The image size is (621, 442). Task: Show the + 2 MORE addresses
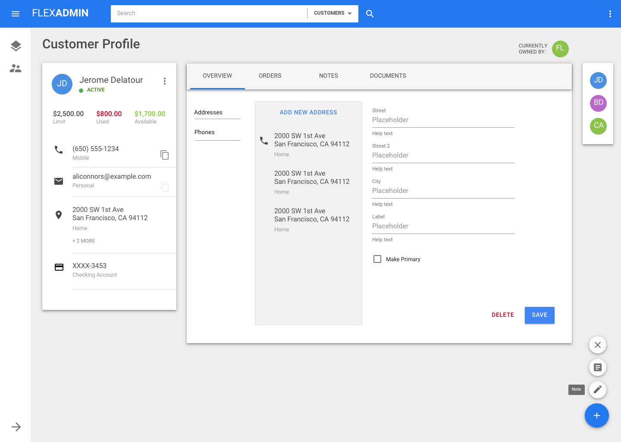coord(84,241)
